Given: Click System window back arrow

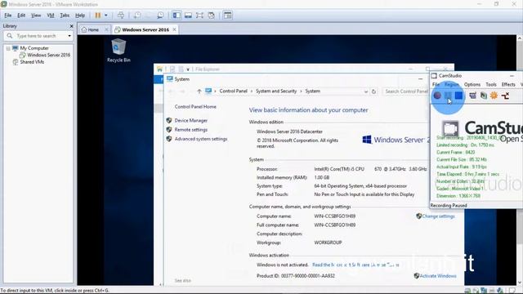Looking at the screenshot, I should tap(172, 91).
